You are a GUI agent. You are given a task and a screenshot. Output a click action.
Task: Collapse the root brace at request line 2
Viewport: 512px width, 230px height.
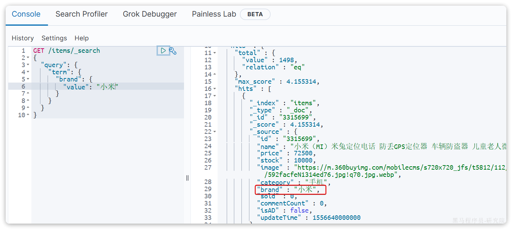[x=28, y=58]
